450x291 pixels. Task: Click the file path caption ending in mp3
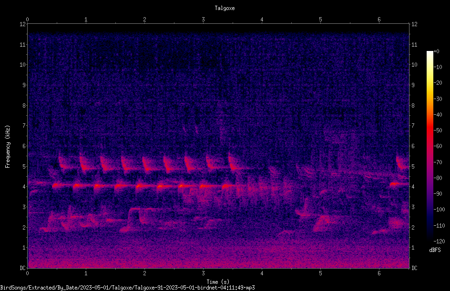point(127,288)
